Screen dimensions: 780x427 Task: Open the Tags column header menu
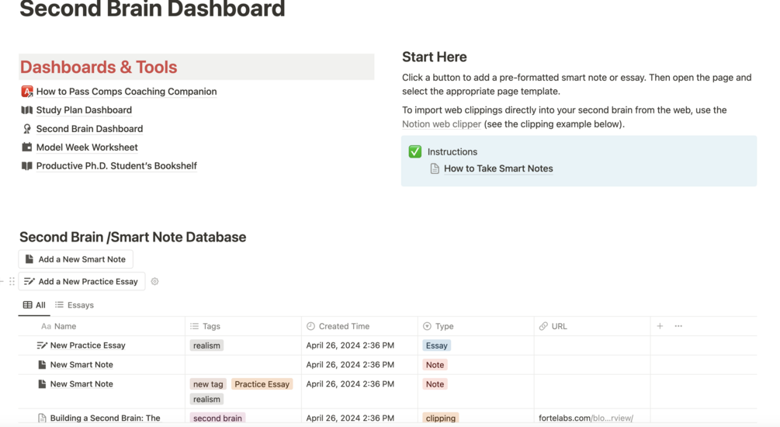[x=211, y=327]
